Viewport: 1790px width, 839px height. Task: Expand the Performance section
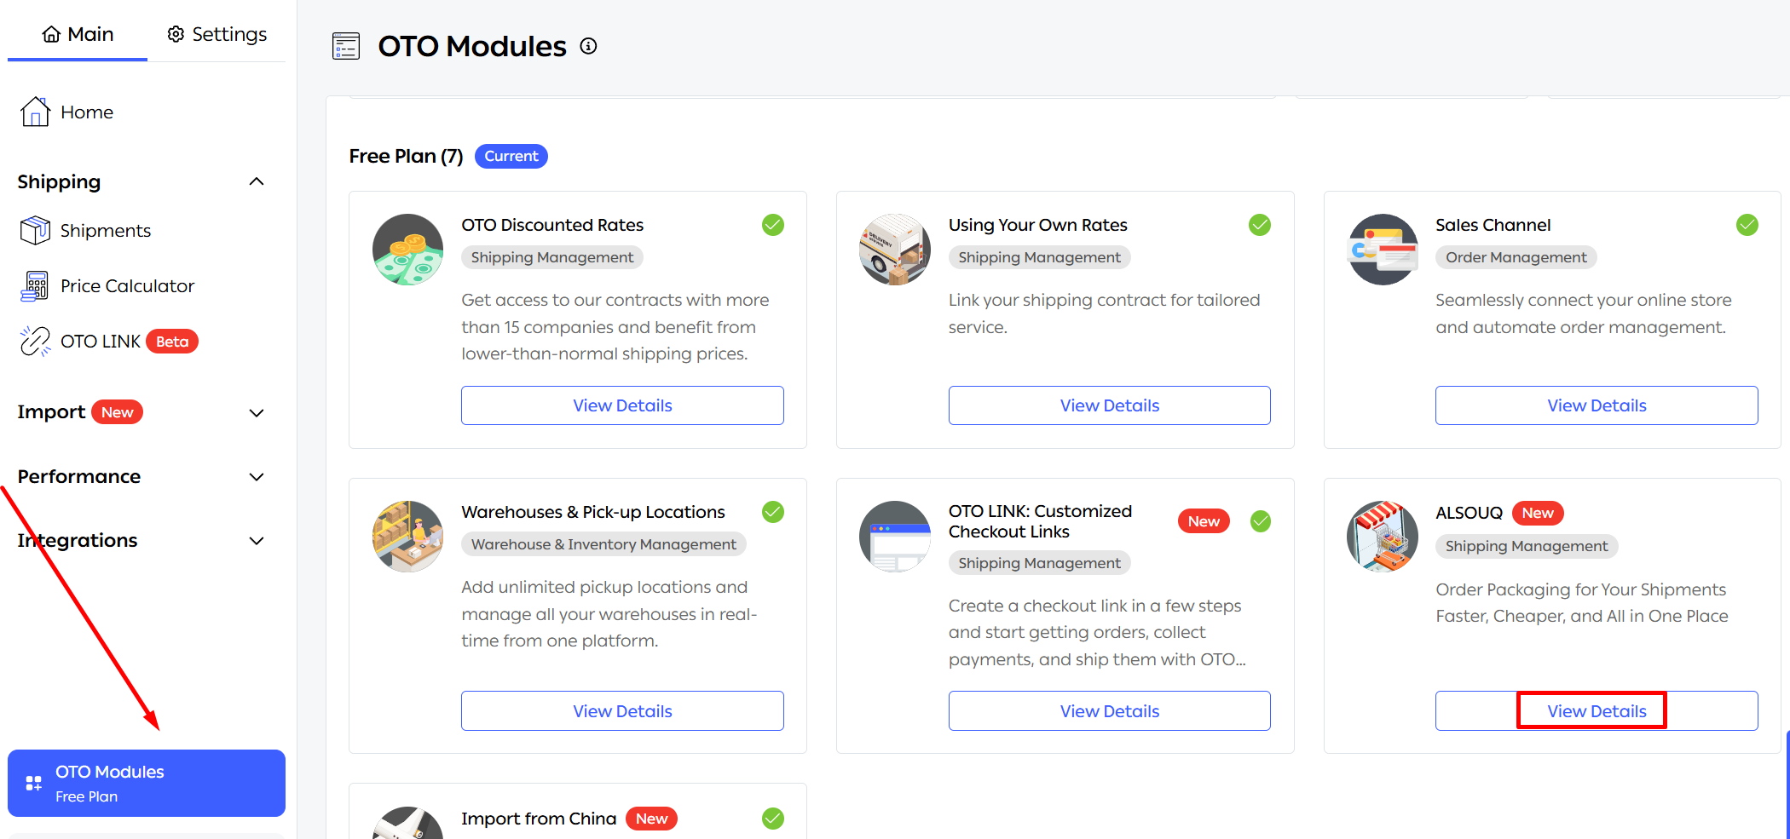tap(257, 477)
